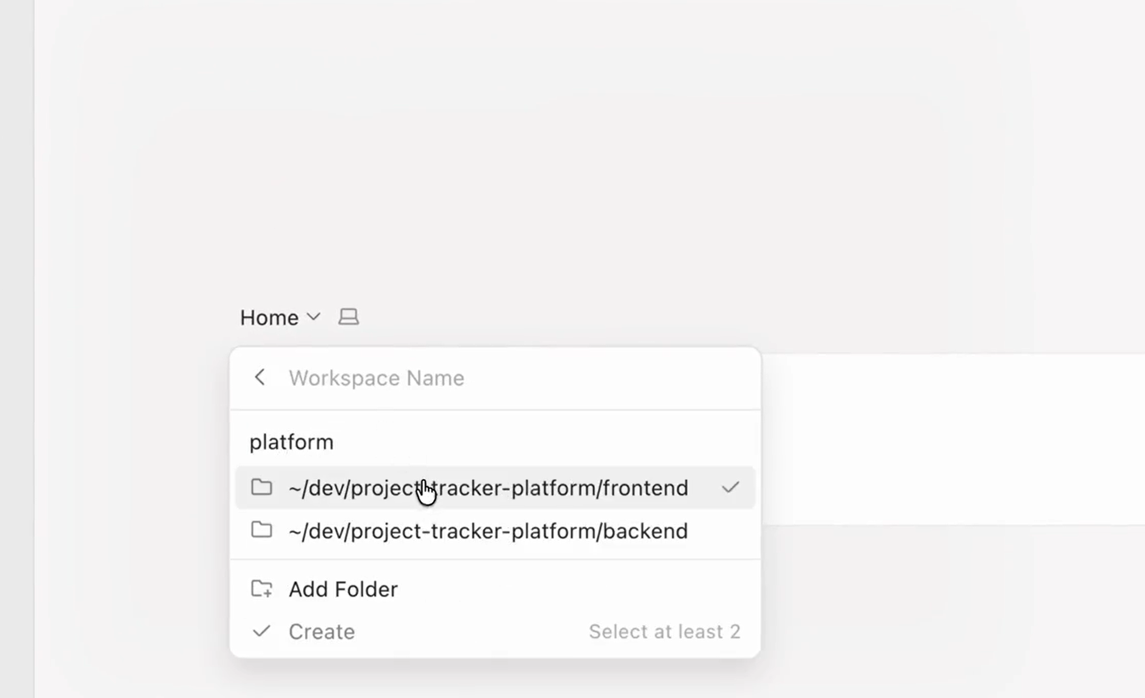Click the gray sidebar strip on the left edge
This screenshot has width=1145, height=698.
click(x=17, y=349)
